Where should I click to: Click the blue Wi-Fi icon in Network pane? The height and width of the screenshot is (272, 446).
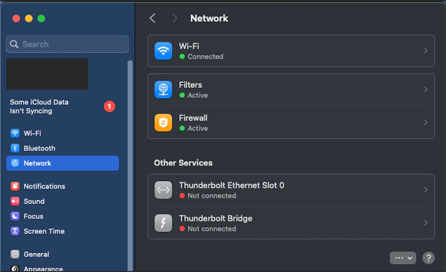[163, 51]
